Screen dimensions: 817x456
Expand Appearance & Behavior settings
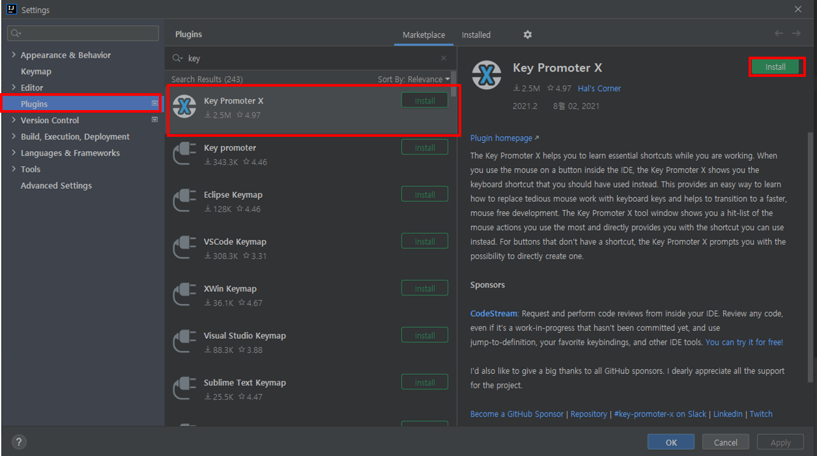(x=14, y=55)
